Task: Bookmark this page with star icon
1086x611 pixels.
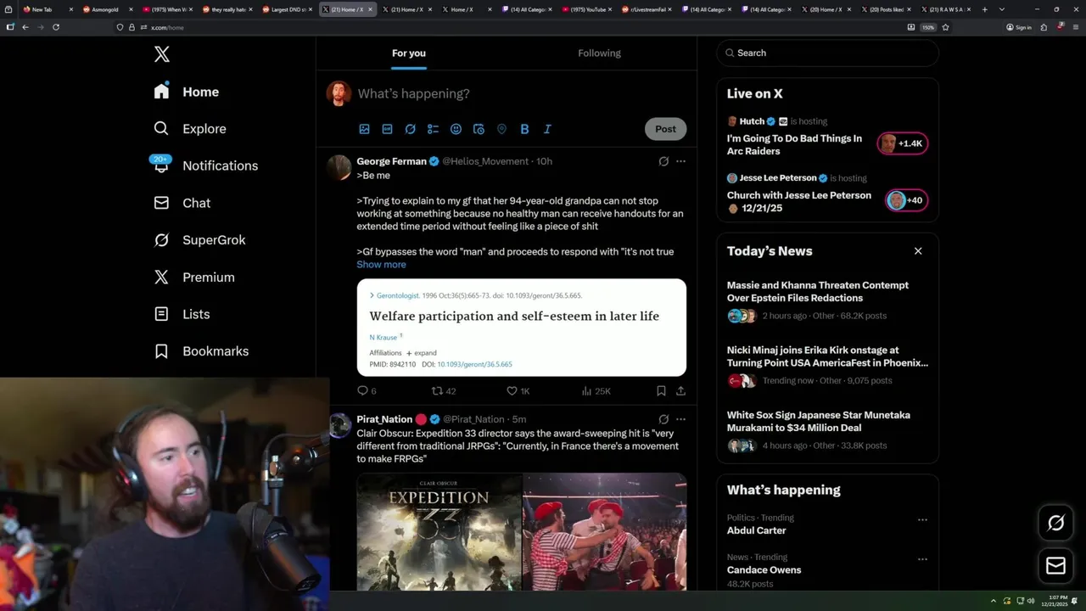Action: click(945, 27)
